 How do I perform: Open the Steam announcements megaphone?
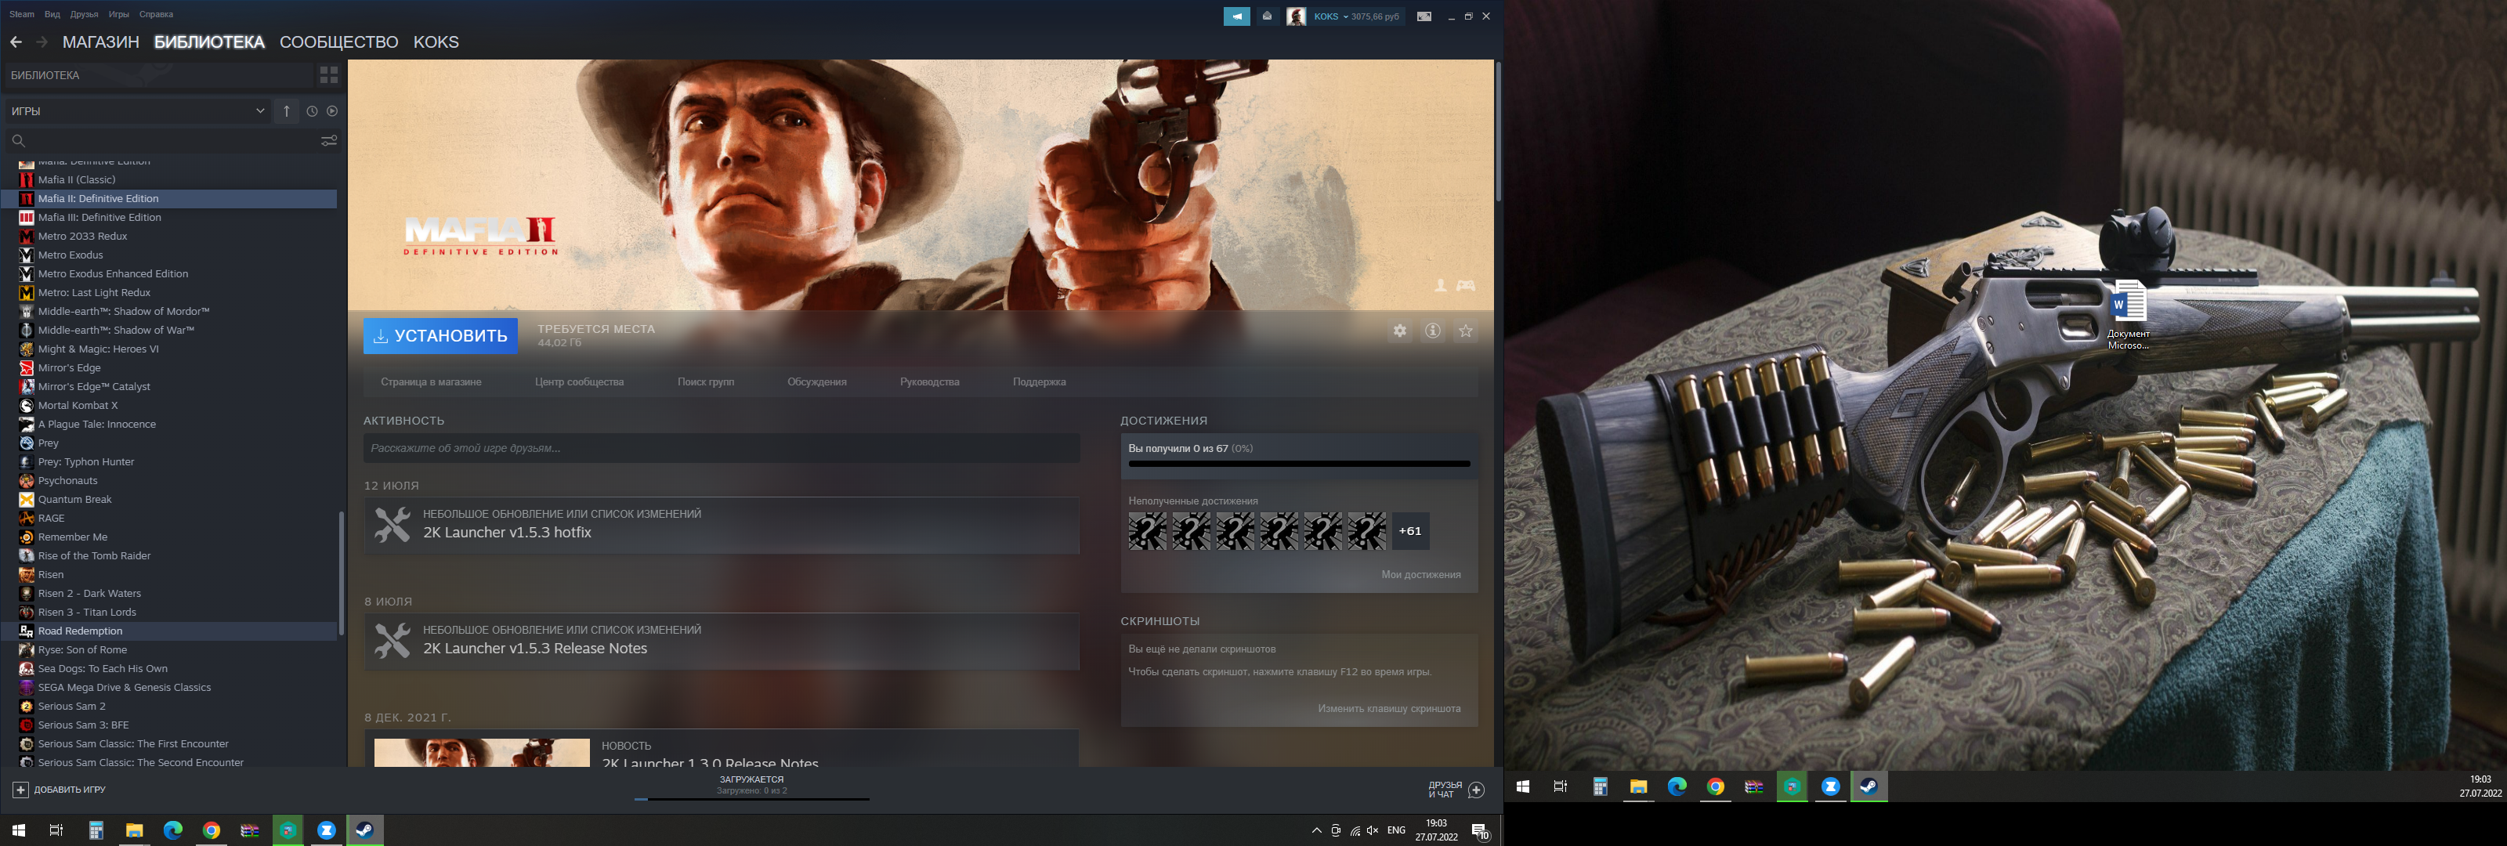point(1237,16)
